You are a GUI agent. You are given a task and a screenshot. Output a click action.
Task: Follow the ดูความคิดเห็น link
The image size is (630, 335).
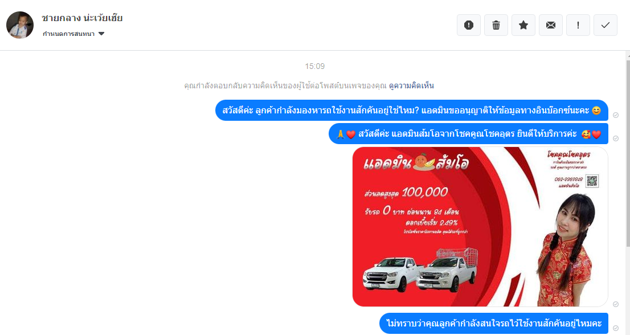click(411, 85)
